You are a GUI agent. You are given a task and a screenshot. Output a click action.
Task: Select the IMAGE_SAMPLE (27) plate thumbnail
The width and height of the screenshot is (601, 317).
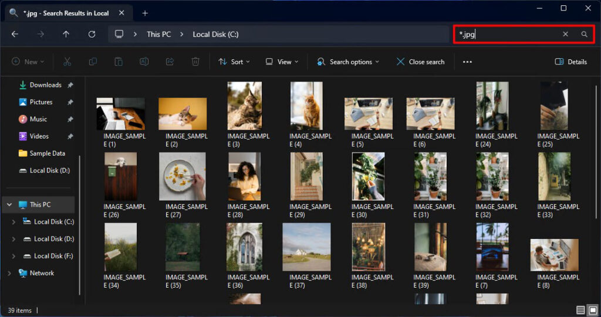183,177
